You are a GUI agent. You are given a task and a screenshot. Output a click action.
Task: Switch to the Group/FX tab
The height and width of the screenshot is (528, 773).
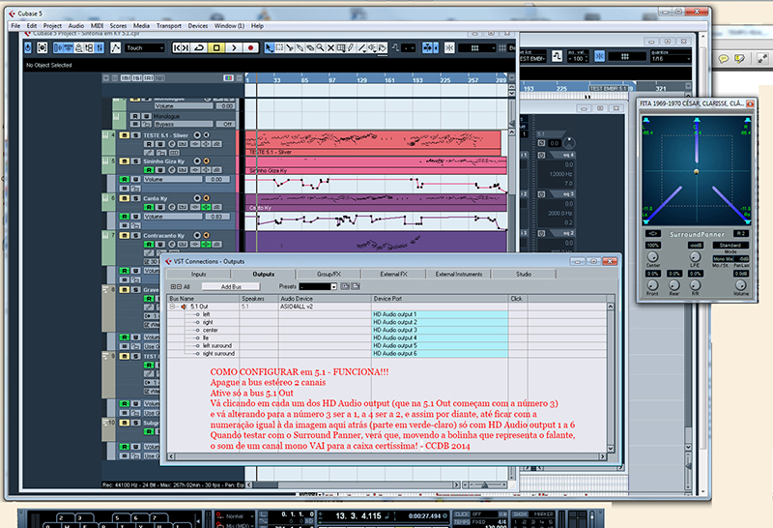point(327,275)
